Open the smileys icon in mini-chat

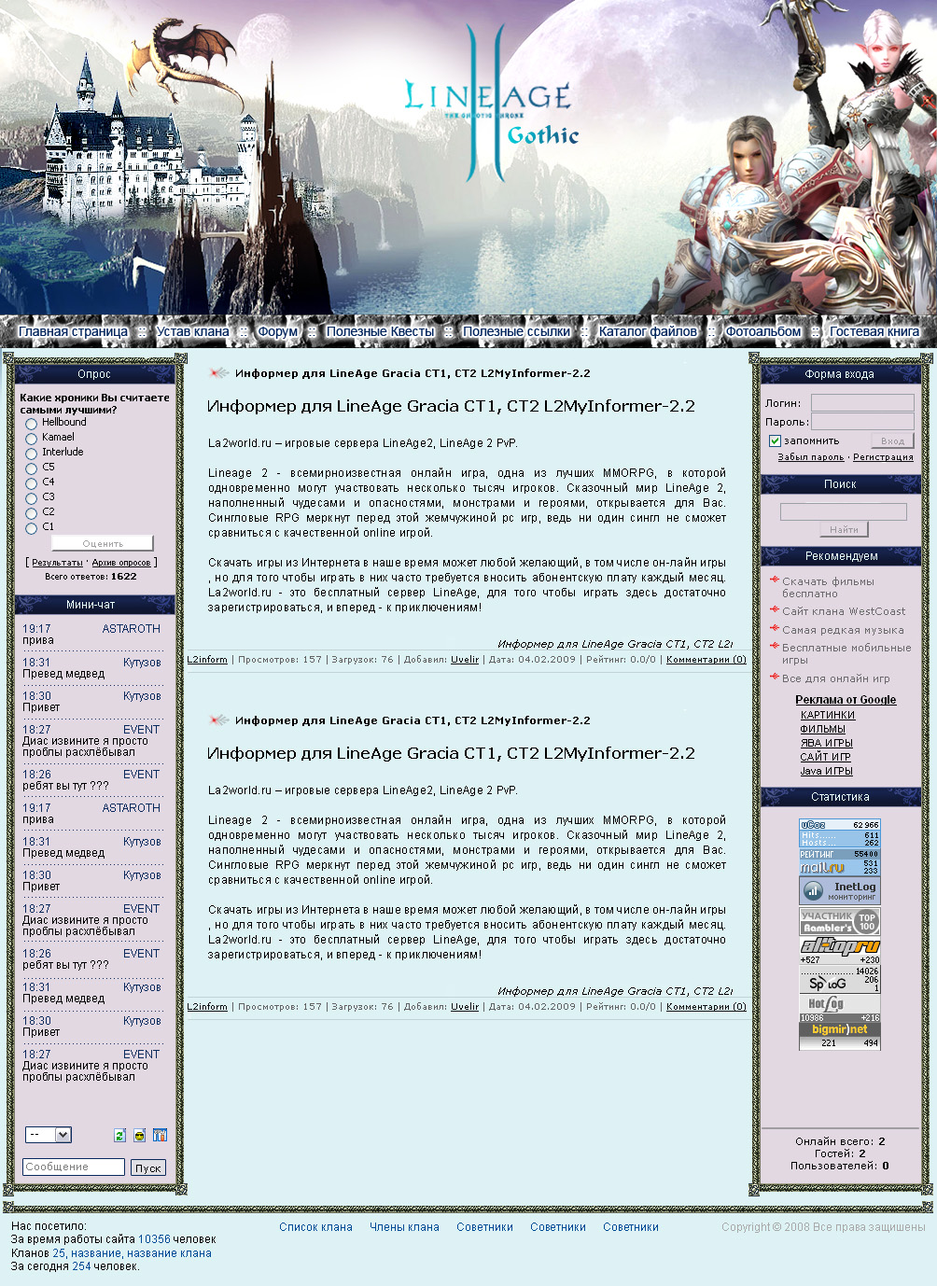(x=139, y=1136)
